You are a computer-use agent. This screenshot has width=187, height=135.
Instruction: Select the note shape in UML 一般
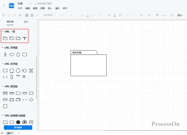(x=18, y=38)
